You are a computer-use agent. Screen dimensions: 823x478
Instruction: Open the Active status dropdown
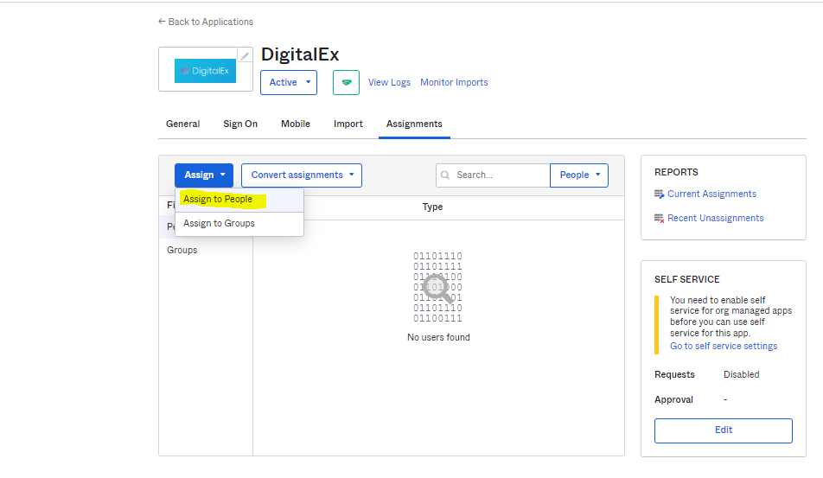(x=288, y=83)
